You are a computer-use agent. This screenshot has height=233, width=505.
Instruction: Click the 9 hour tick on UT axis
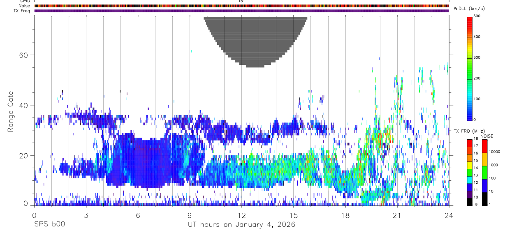click(x=190, y=215)
